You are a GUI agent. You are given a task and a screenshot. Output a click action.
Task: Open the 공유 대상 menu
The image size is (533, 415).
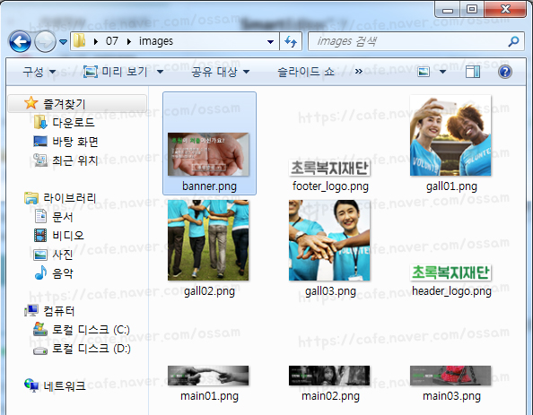(x=220, y=72)
